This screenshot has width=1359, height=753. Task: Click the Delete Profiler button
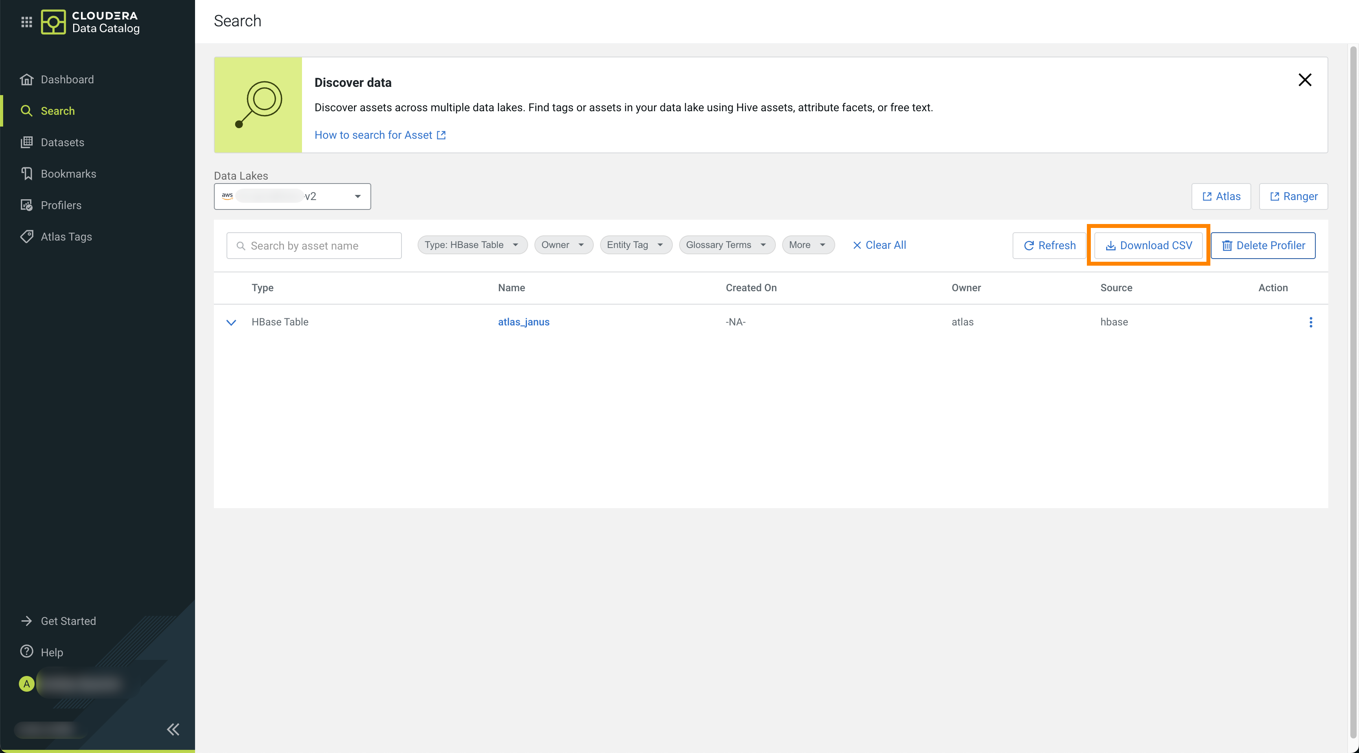pos(1262,246)
